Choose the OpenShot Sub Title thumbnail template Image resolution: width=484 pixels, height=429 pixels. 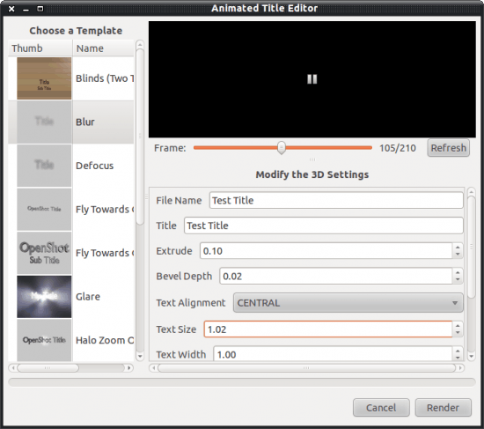point(44,253)
